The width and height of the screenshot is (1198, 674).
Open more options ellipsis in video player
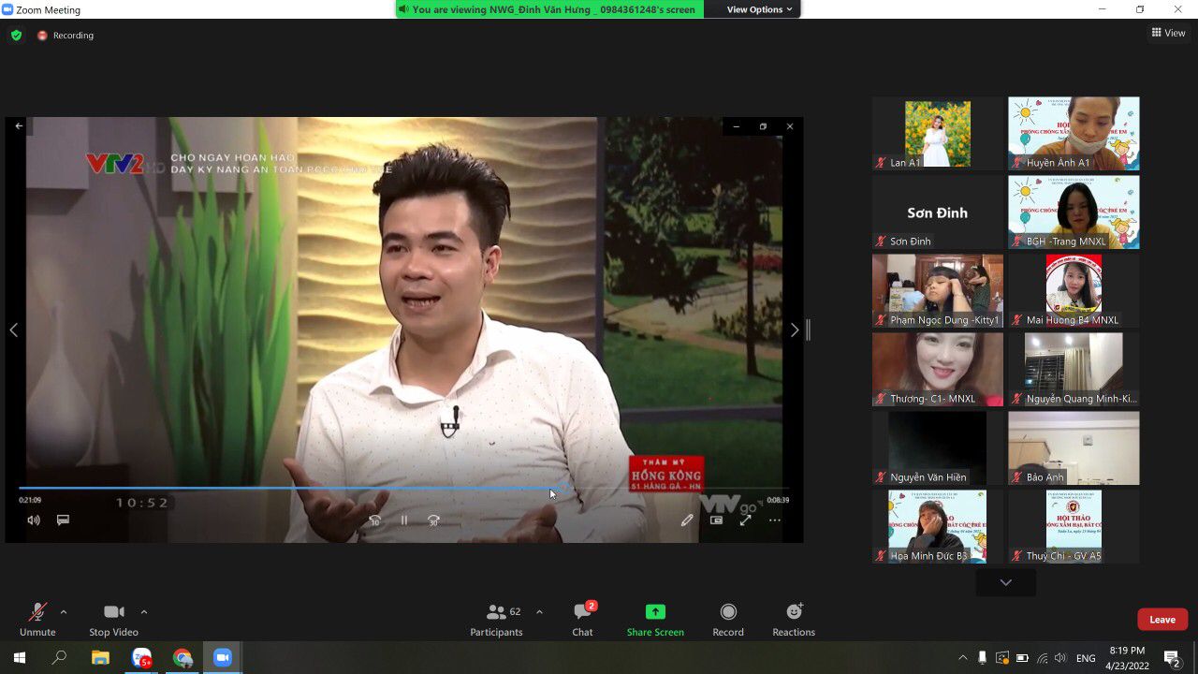[774, 520]
